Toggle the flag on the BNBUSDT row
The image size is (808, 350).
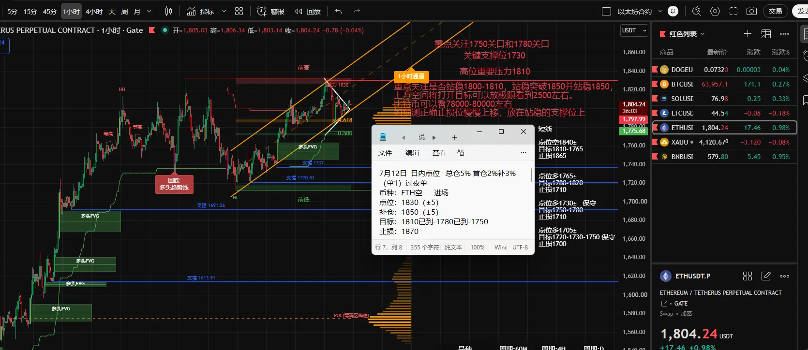point(655,157)
